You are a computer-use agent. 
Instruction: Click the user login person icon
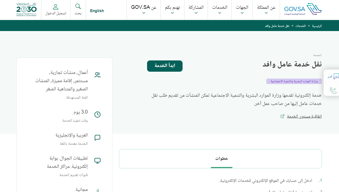click(56, 7)
